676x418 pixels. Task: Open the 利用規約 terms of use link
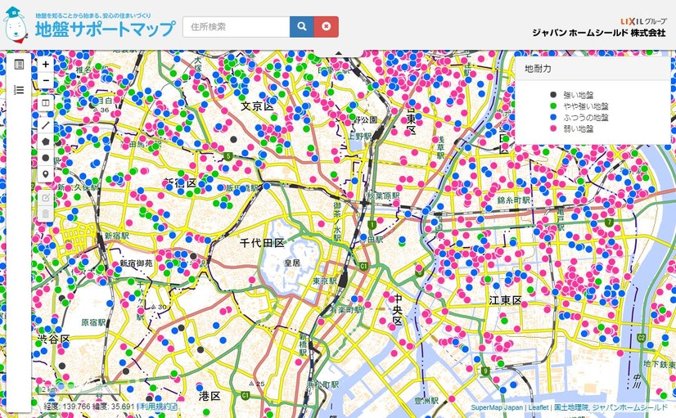point(158,406)
